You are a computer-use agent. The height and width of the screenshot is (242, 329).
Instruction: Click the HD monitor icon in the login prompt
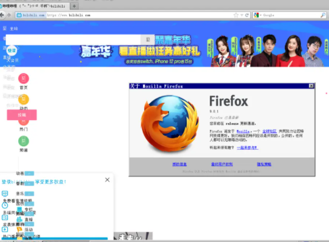point(5,193)
